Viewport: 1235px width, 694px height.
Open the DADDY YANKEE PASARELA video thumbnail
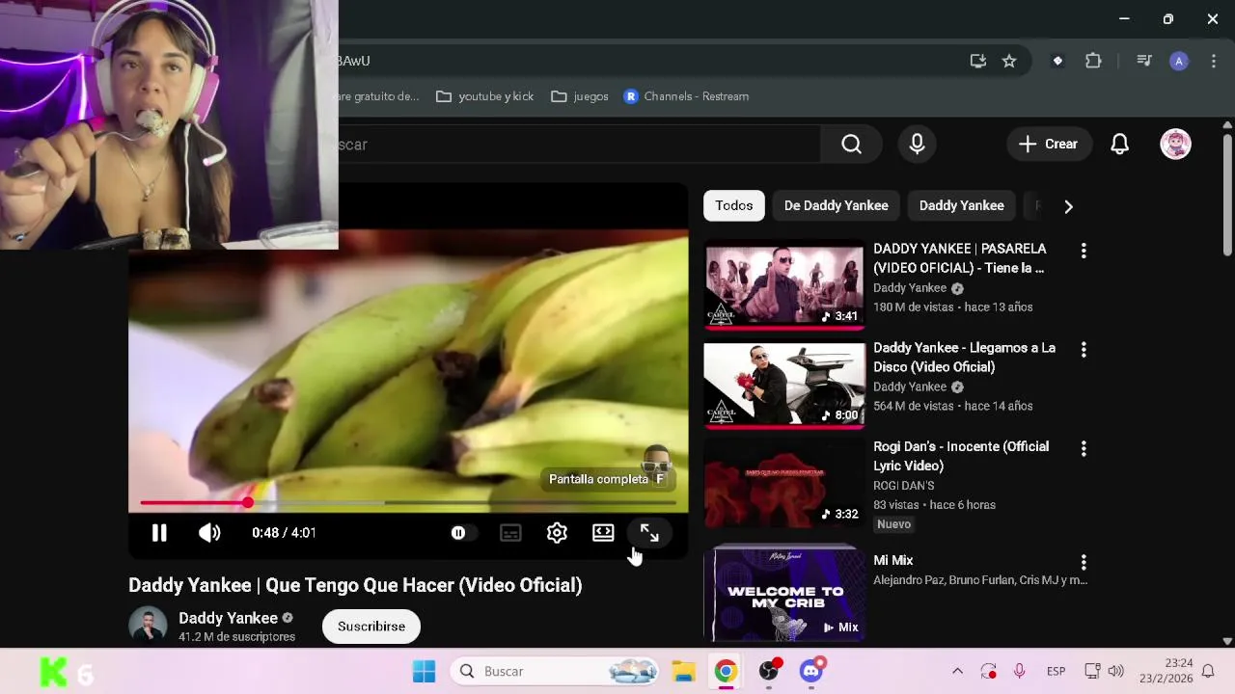784,284
